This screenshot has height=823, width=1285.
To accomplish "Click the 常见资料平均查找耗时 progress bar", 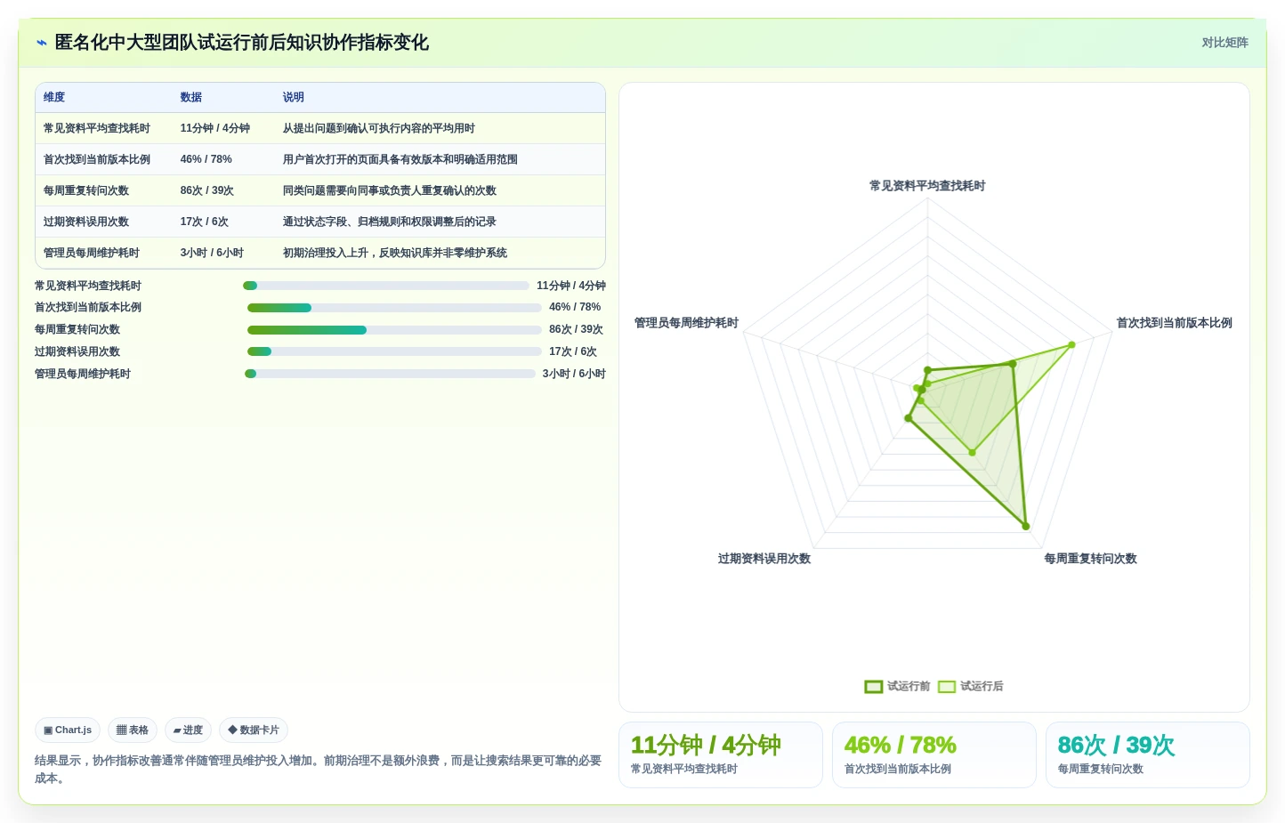I will (386, 286).
